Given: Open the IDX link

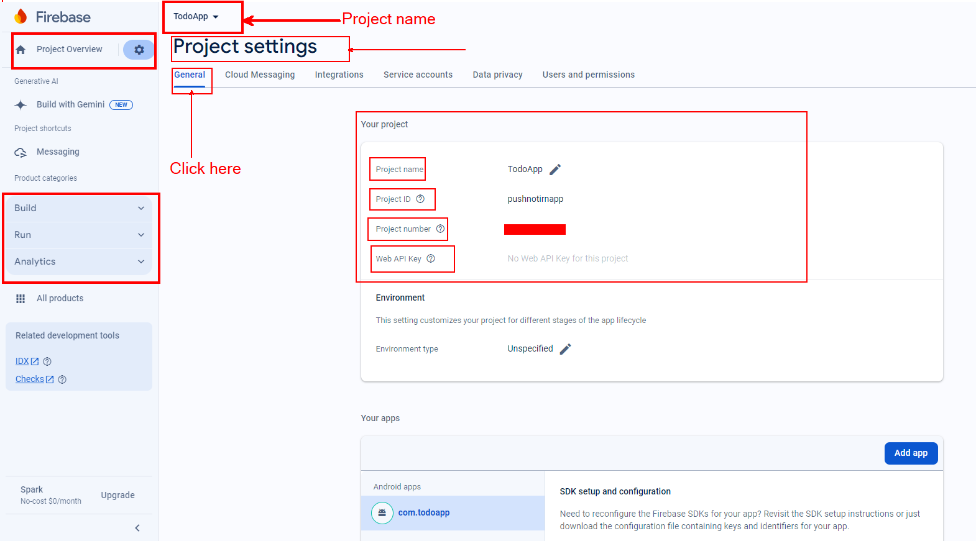Looking at the screenshot, I should click(x=27, y=361).
